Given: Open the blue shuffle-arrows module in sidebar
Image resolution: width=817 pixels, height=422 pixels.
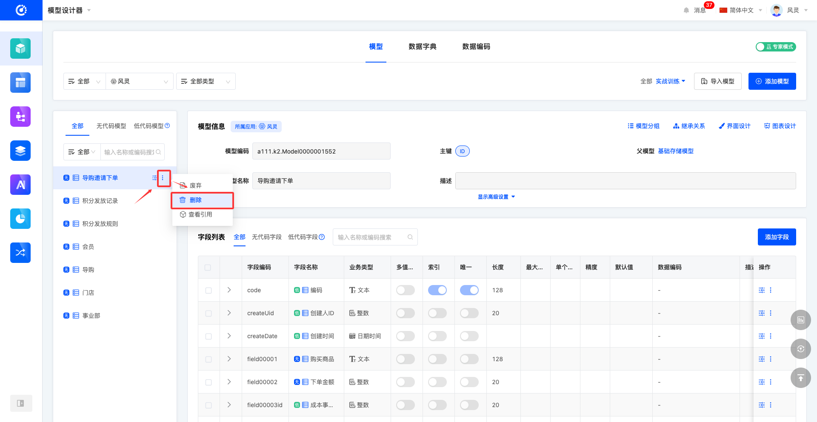Looking at the screenshot, I should tap(20, 253).
